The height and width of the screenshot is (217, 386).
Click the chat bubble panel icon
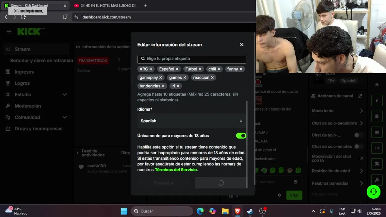click(377, 132)
